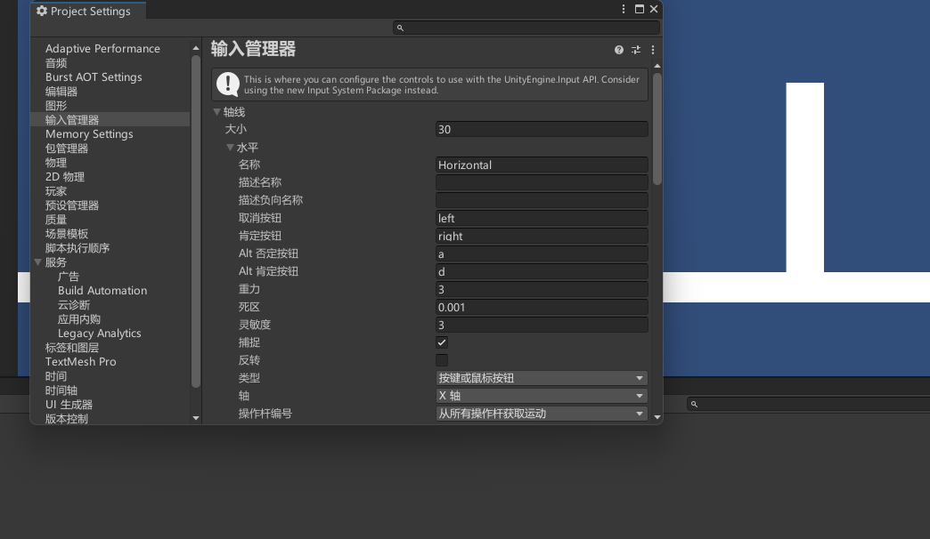The width and height of the screenshot is (930, 539).
Task: Click the sidebar scroll down arrow
Action: click(196, 418)
